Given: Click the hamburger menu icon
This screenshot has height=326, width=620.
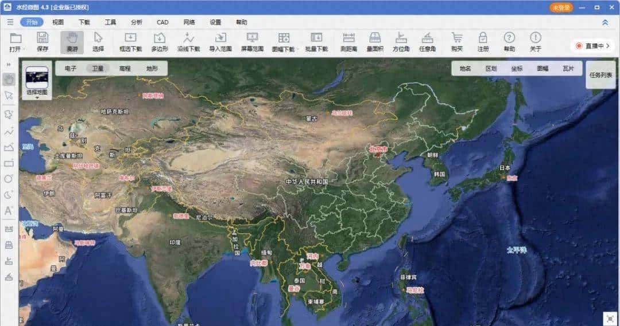Looking at the screenshot, I should point(10,22).
